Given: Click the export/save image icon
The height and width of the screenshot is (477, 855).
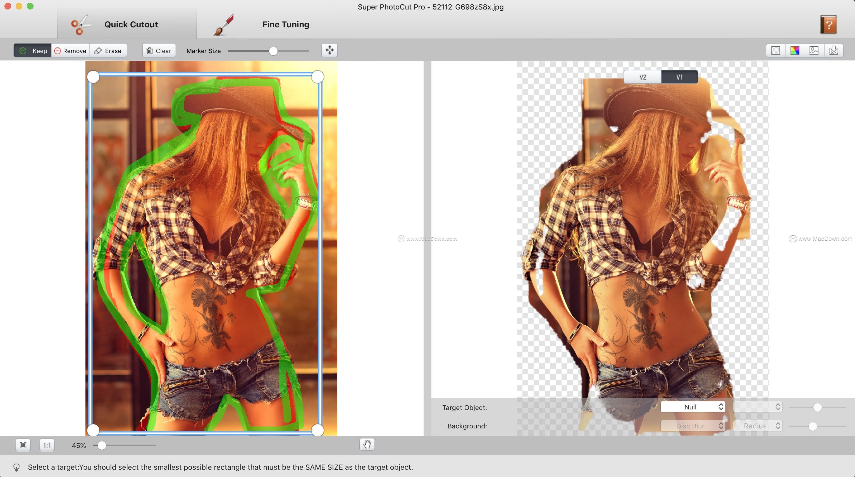Looking at the screenshot, I should click(834, 50).
